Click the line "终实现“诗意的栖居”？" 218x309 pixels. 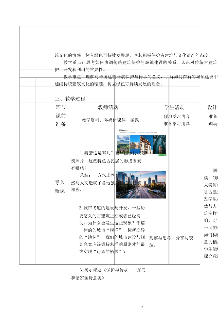click(103, 252)
